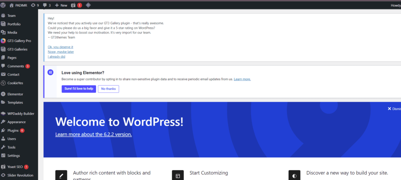Click the layout icon beside Start Customizing
Viewport: 401px width, 180px height.
[178, 175]
